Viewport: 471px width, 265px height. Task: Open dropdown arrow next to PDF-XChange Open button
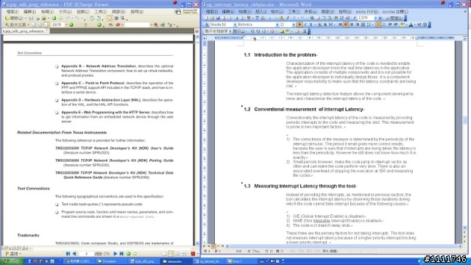click(25, 18)
